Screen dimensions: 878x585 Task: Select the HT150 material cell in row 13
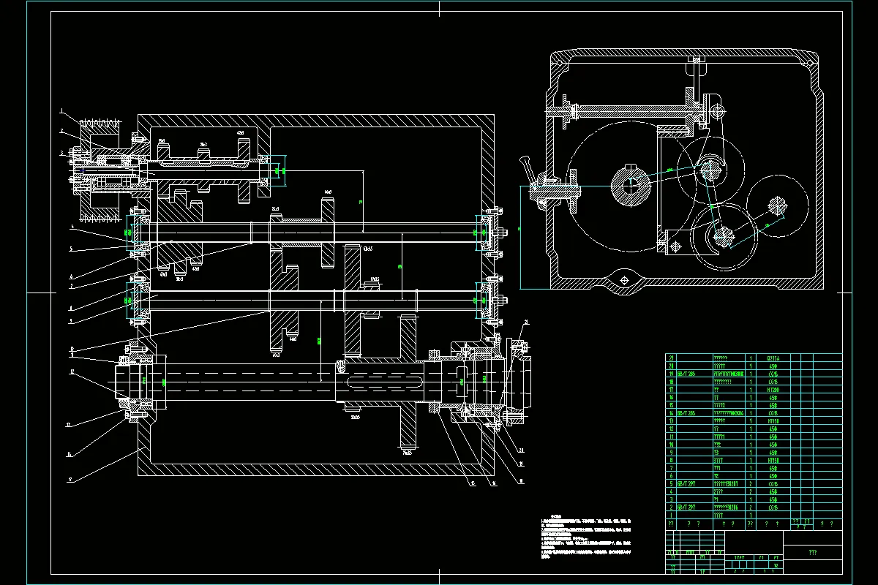tap(773, 419)
